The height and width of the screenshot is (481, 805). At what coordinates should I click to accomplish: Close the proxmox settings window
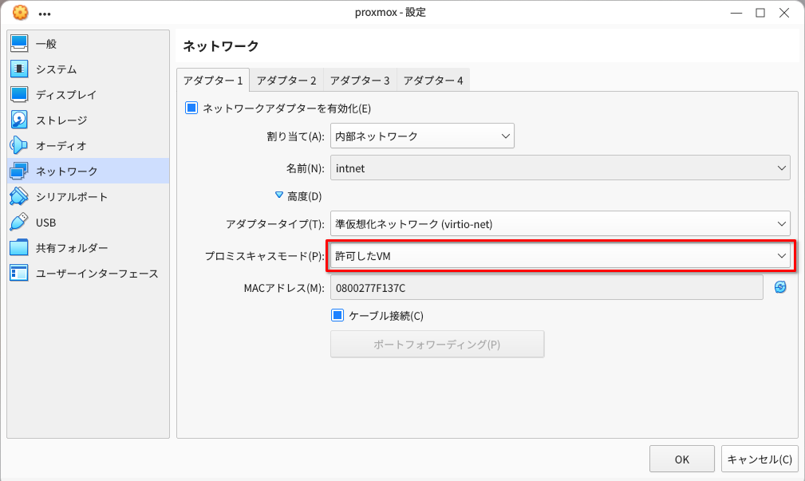[x=784, y=13]
